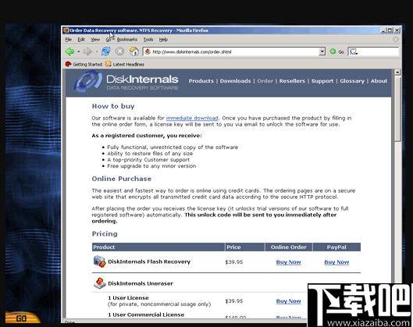Click the Online Order column header
Viewport: 413px width, 327px height.
tap(288, 247)
